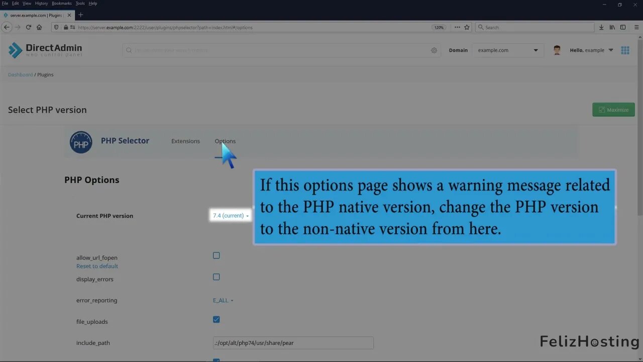643x362 pixels.
Task: Click the error_reporting label
Action: point(96,300)
